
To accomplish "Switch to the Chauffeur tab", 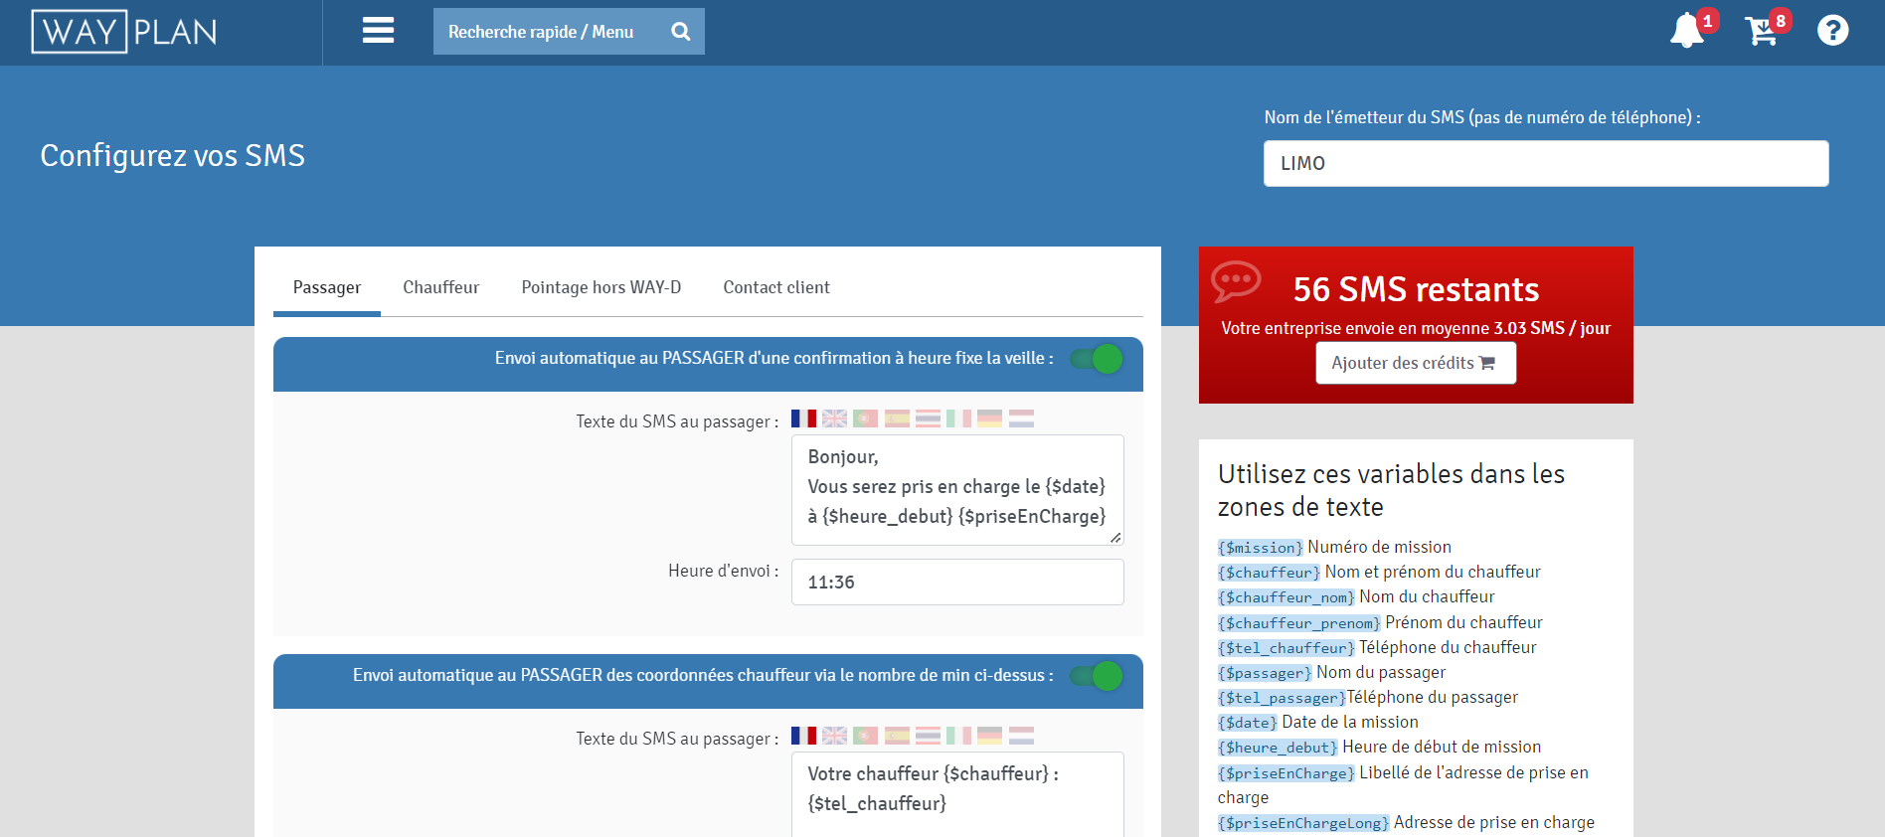I will tap(440, 287).
